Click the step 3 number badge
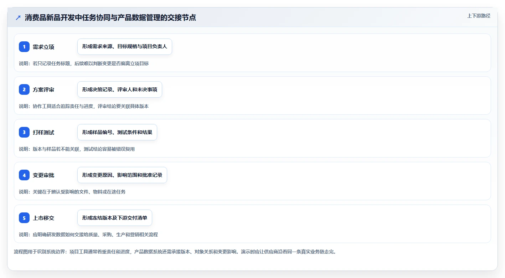This screenshot has height=278, width=505. (x=24, y=132)
